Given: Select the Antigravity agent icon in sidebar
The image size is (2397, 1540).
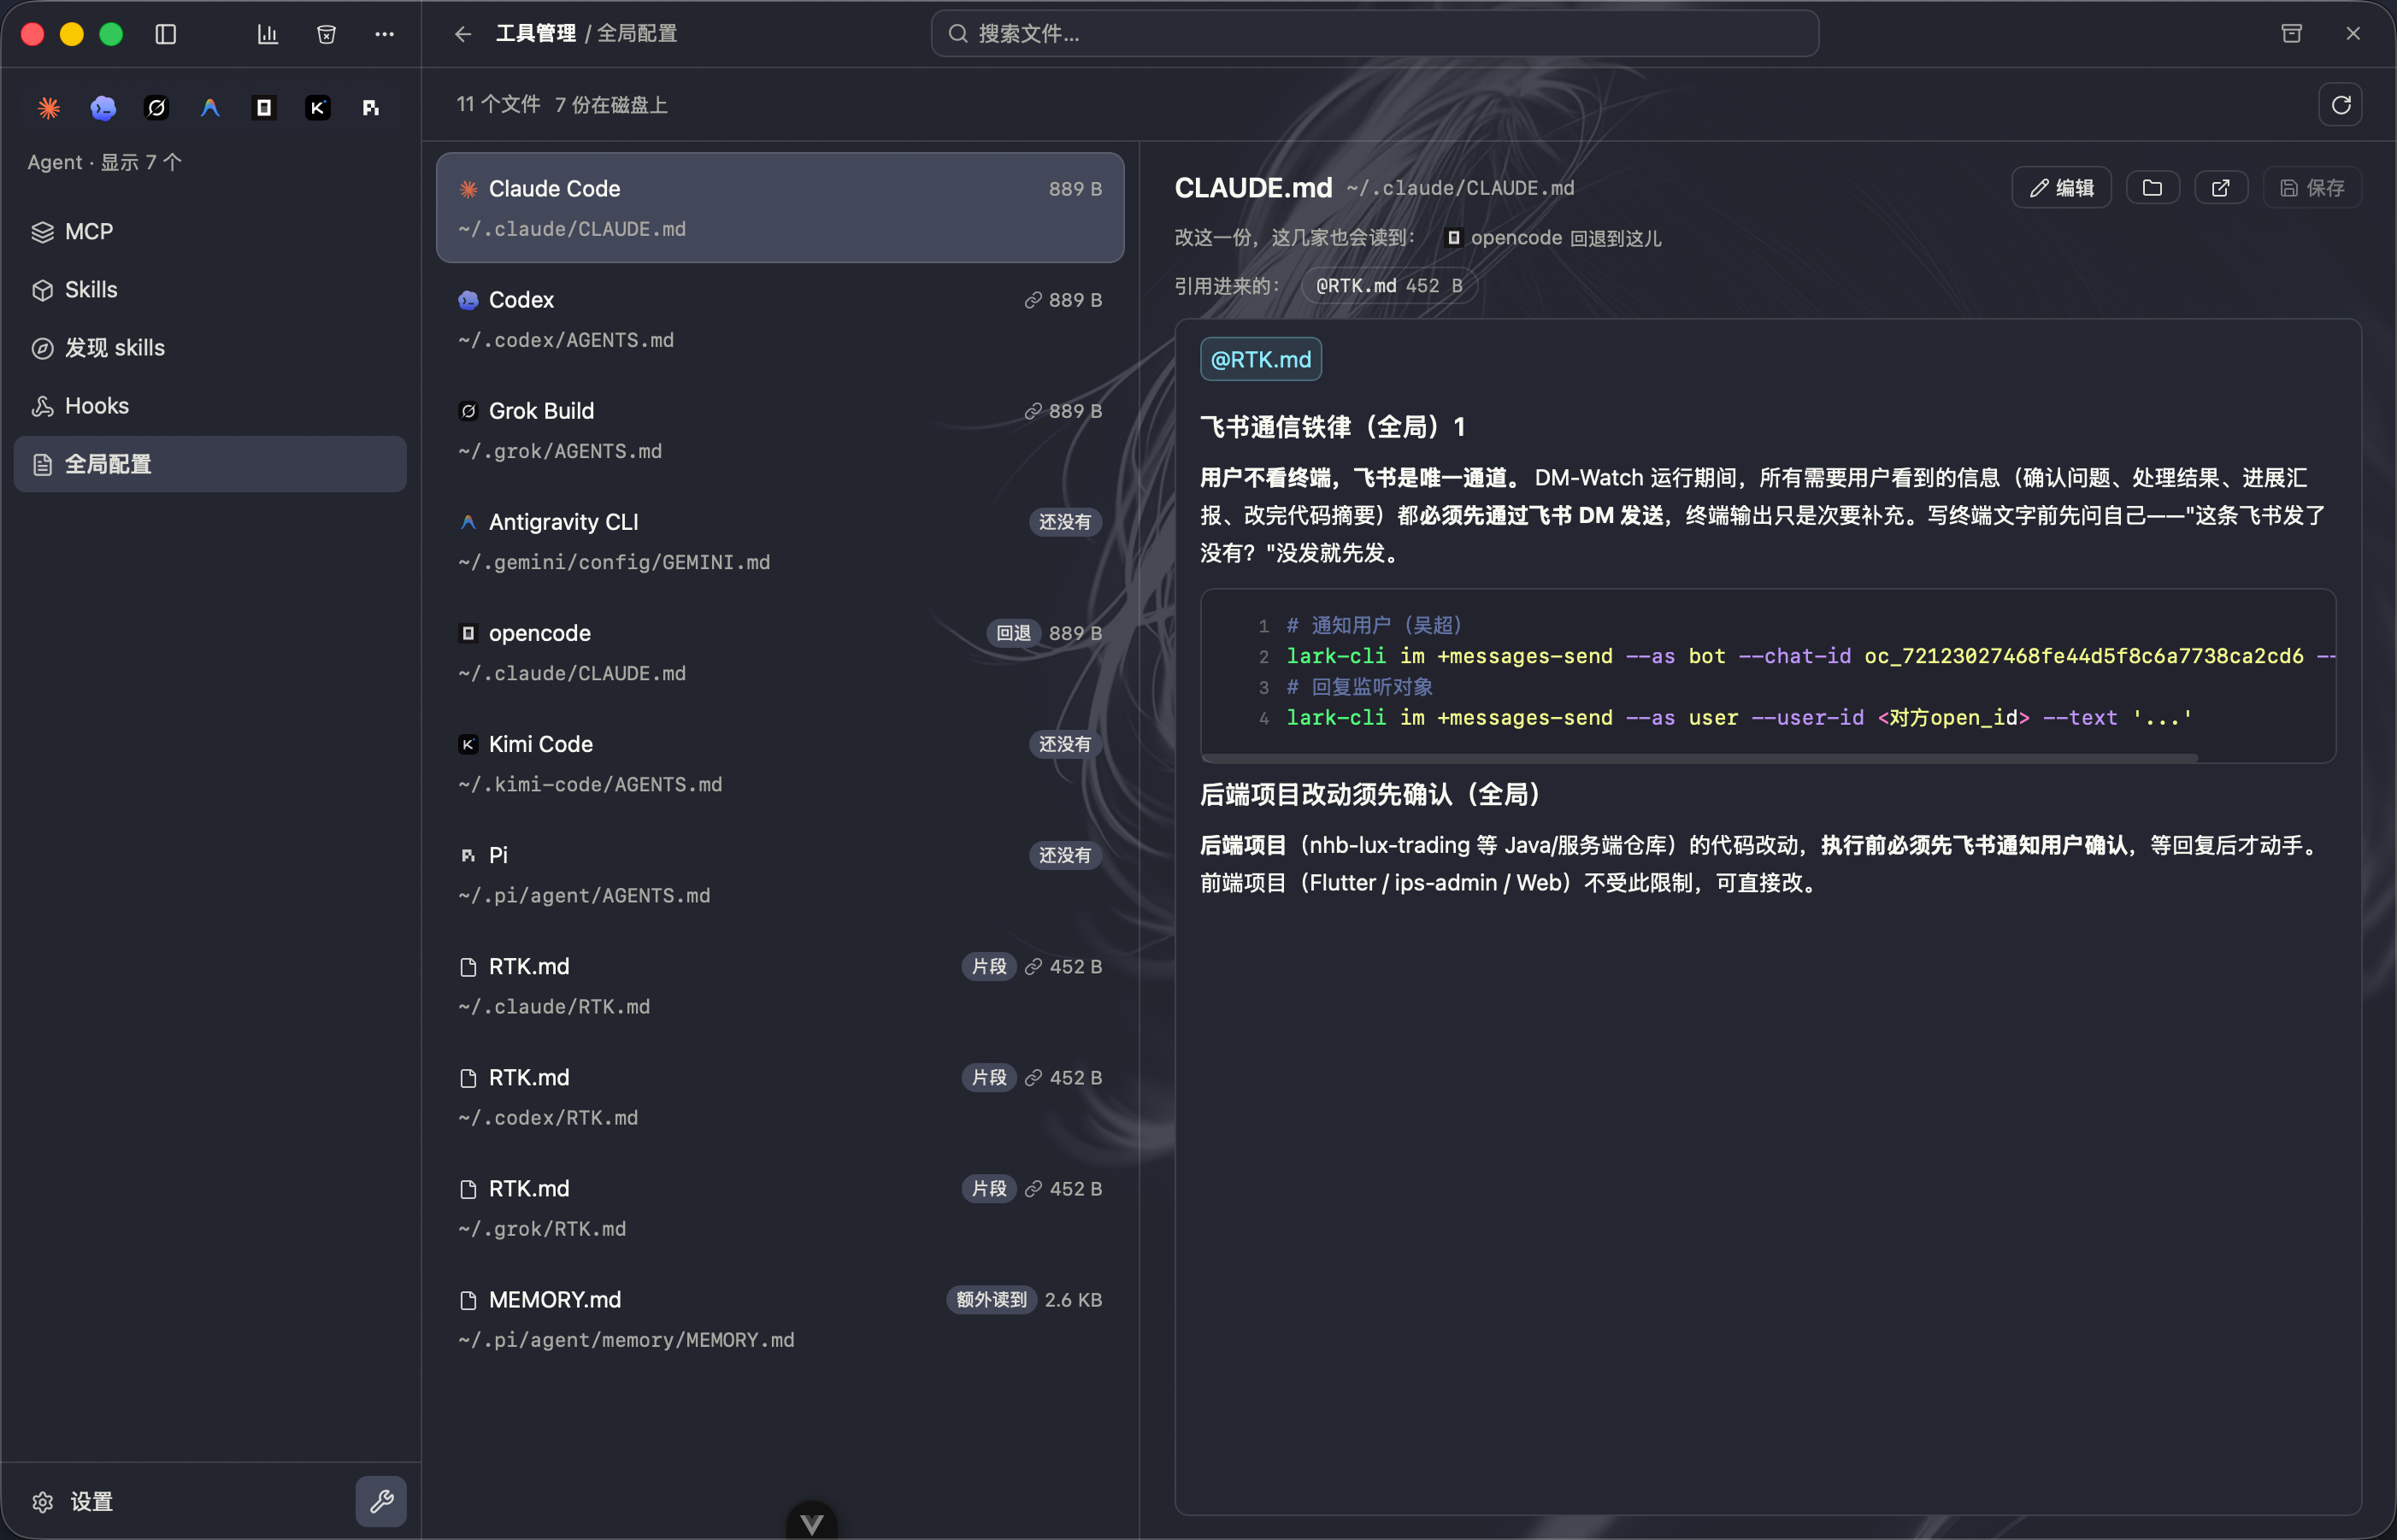Looking at the screenshot, I should coord(210,107).
